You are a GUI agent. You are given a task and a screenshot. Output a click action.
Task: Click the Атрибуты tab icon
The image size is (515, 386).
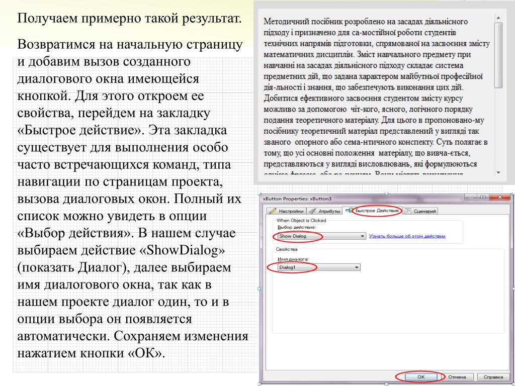point(313,211)
